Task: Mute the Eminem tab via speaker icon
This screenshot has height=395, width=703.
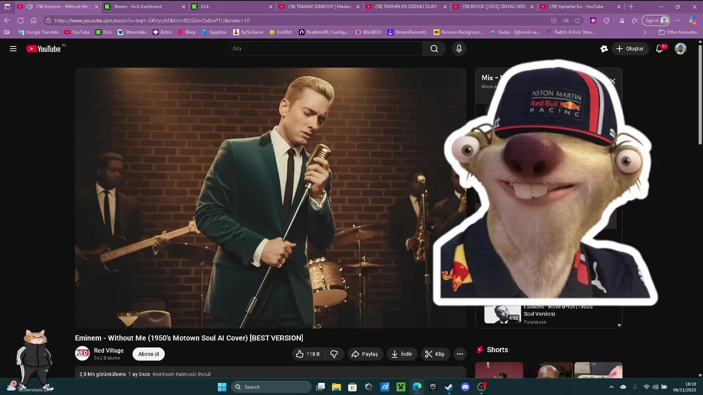Action: coord(29,7)
